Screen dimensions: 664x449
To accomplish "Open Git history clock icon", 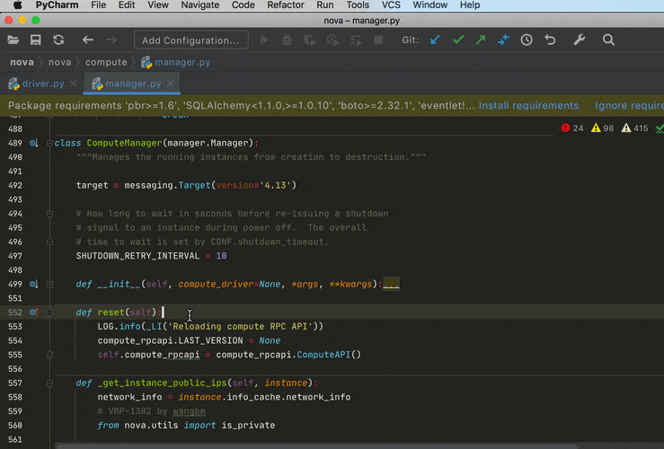I will [x=527, y=40].
